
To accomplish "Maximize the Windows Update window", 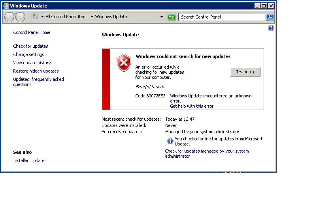I will coord(264,6).
